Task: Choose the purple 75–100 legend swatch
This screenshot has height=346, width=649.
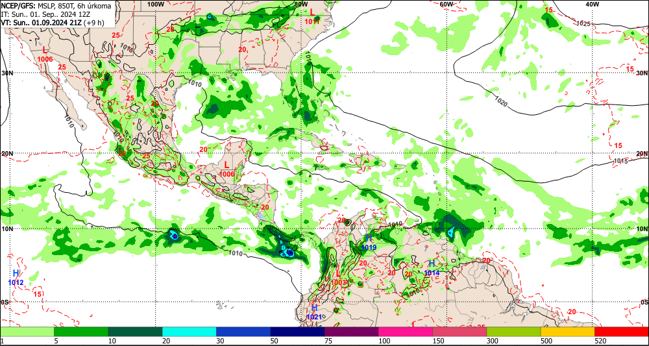Action: pos(351,332)
